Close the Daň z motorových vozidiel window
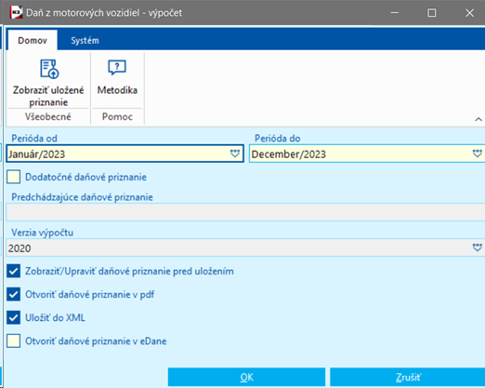485x388 pixels. click(469, 13)
